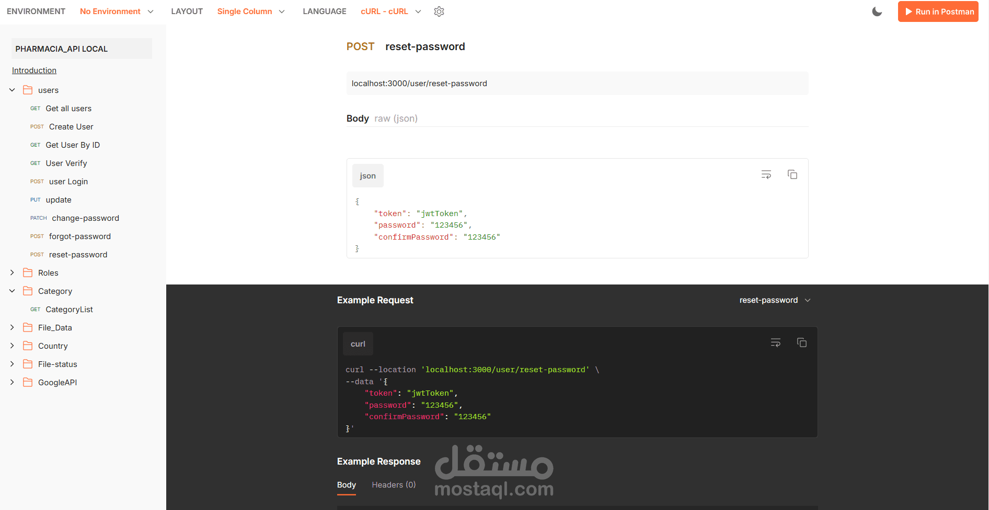Image resolution: width=989 pixels, height=510 pixels.
Task: Click the PHARMACIA_API LOCAL collection title
Action: click(82, 49)
